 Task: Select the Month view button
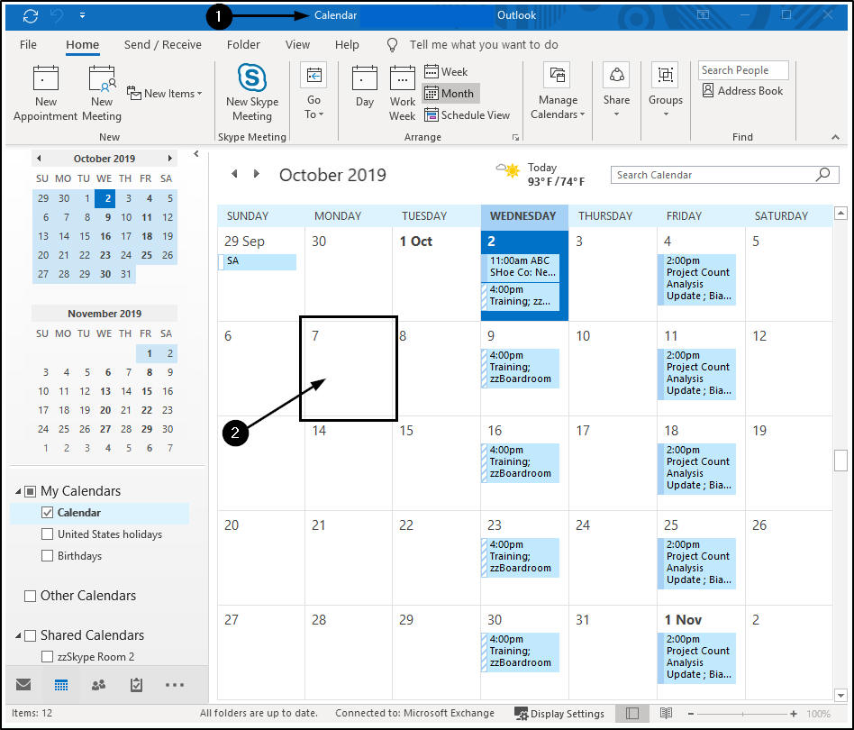click(450, 93)
